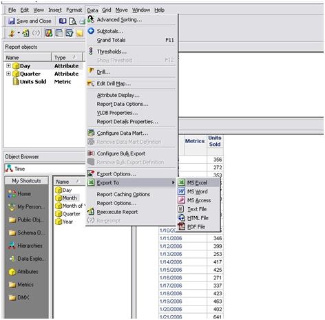The width and height of the screenshot is (325, 320).
Task: Click the Save and Close floppy icon
Action: 12,21
